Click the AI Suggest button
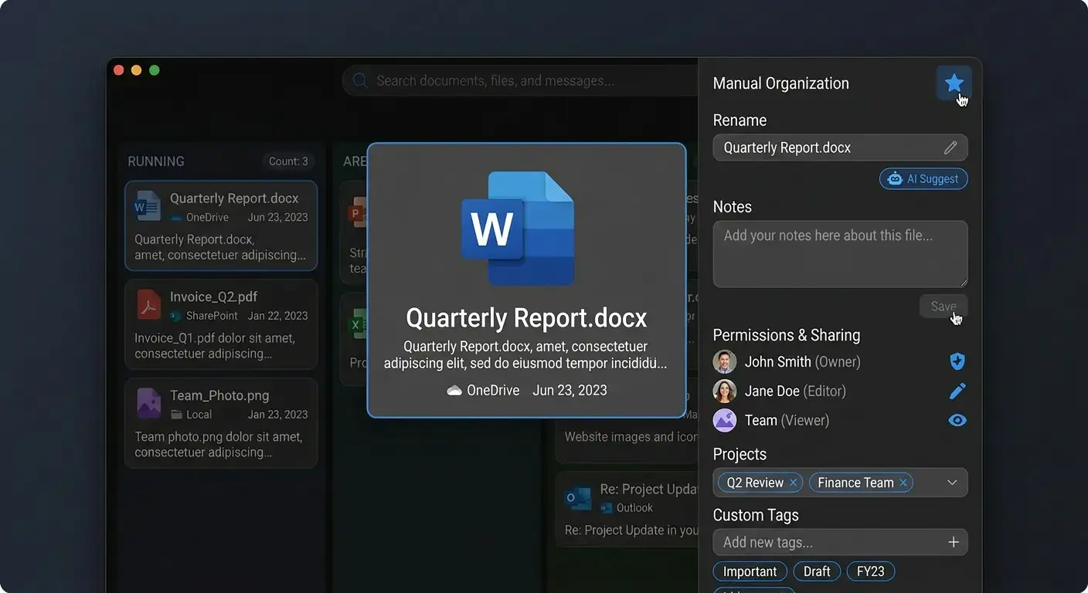 coord(923,178)
